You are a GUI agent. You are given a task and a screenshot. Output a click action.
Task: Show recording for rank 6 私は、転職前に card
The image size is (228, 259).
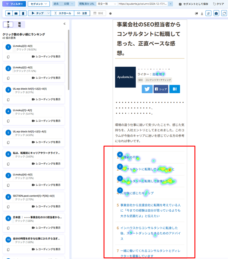46,164
